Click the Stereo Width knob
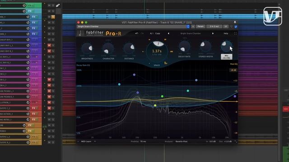 click(205, 46)
